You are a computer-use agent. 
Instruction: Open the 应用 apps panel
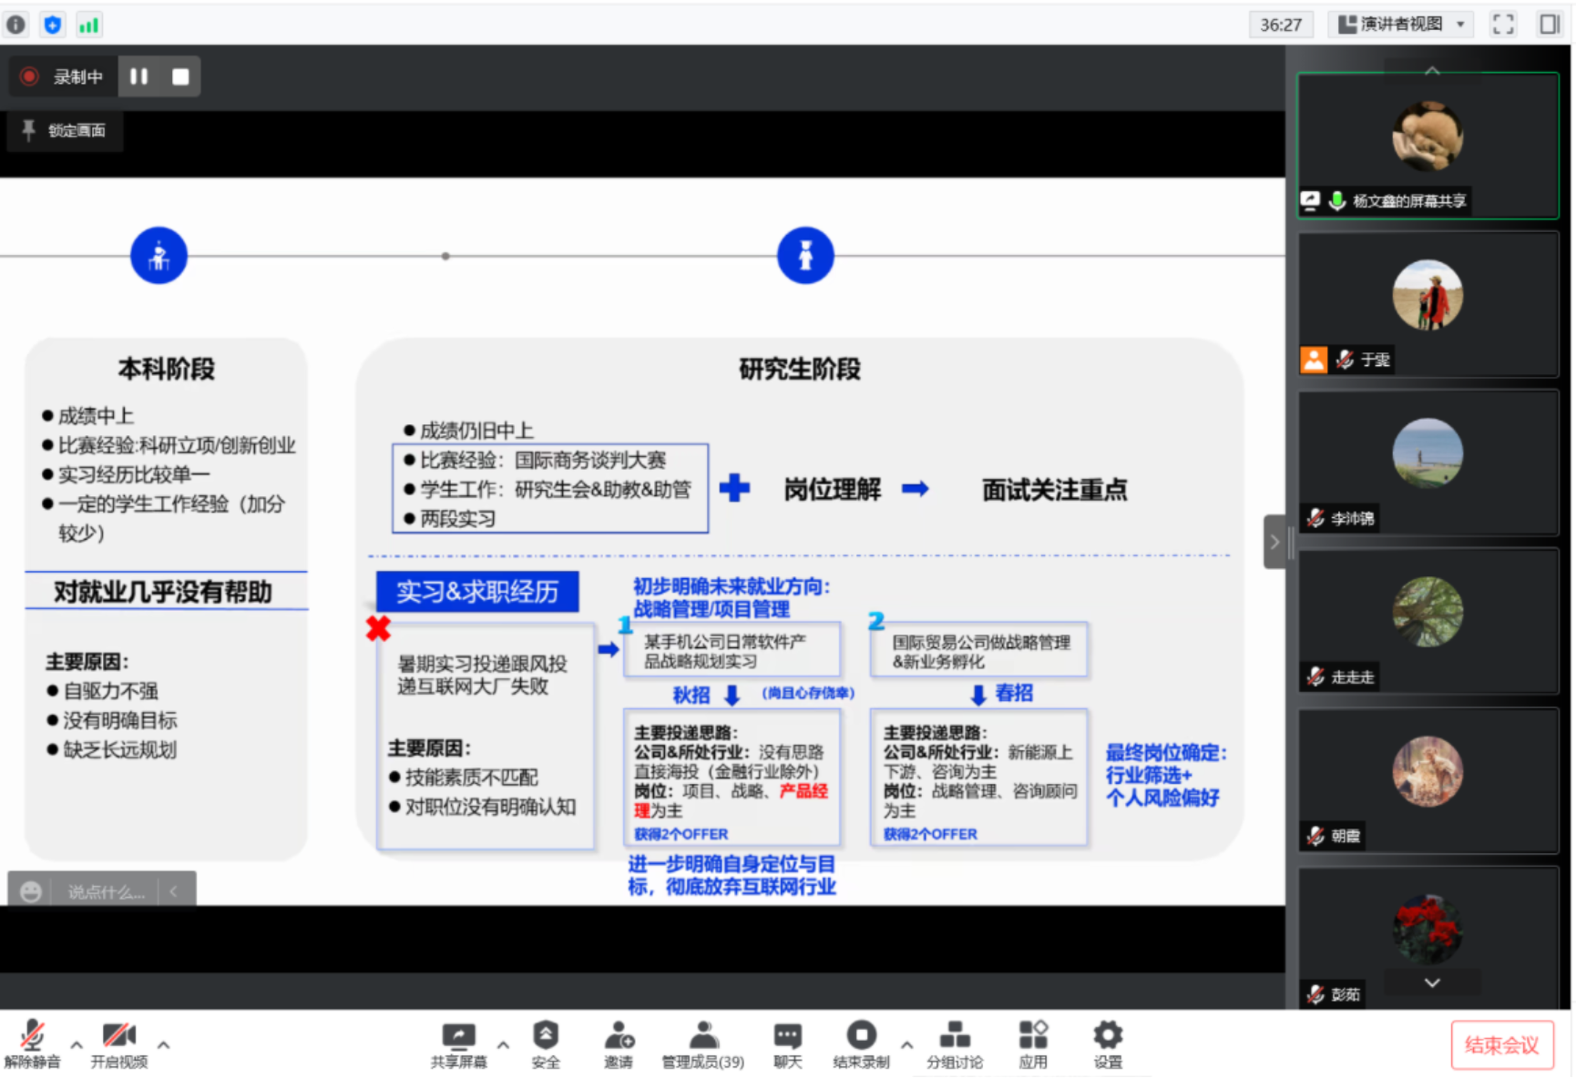pyautogui.click(x=1034, y=1044)
